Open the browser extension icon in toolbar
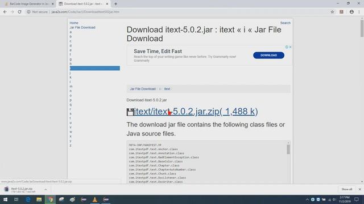Viewport: 364px width, 204px height. click(341, 12)
